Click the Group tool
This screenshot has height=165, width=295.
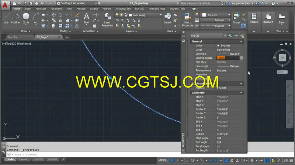(x=236, y=18)
